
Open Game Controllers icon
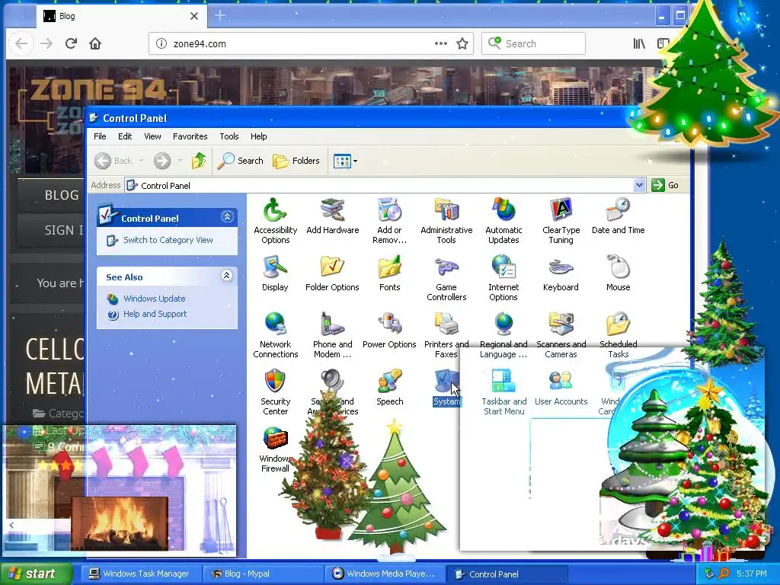(446, 277)
